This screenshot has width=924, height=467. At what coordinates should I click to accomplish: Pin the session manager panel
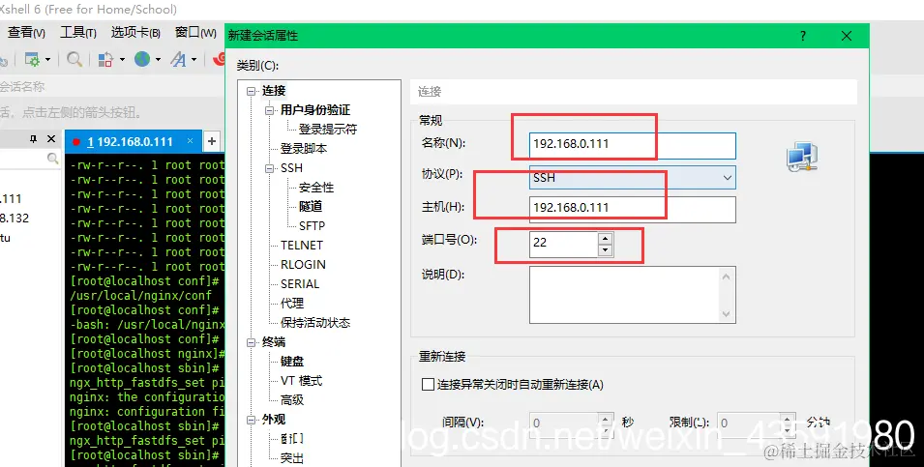pos(34,139)
